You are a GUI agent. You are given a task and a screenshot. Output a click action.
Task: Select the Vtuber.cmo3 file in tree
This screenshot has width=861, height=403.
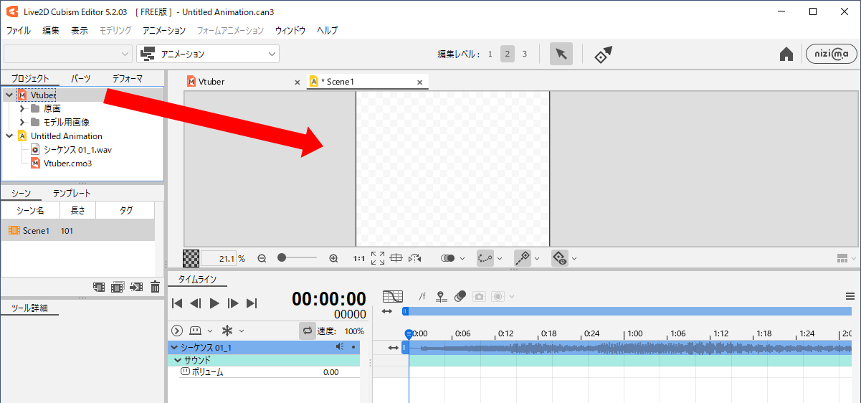coord(67,163)
